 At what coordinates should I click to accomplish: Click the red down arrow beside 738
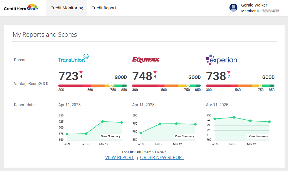click(229, 72)
